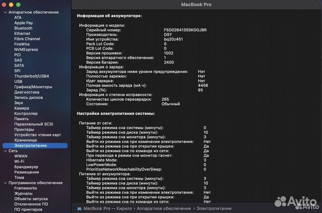This screenshot has width=322, height=213.
Task: Click the battery version value 2400
Action: 169,62
